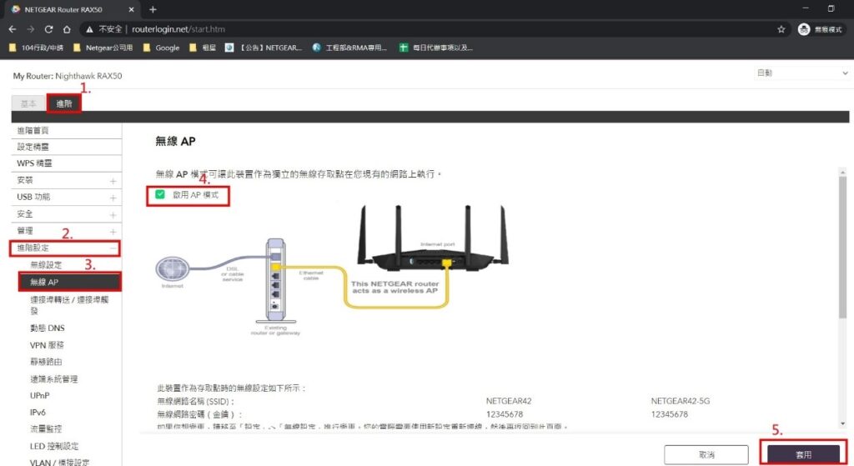Image resolution: width=854 pixels, height=466 pixels.
Task: Open Chrome three-dot menu
Action: pos(844,28)
